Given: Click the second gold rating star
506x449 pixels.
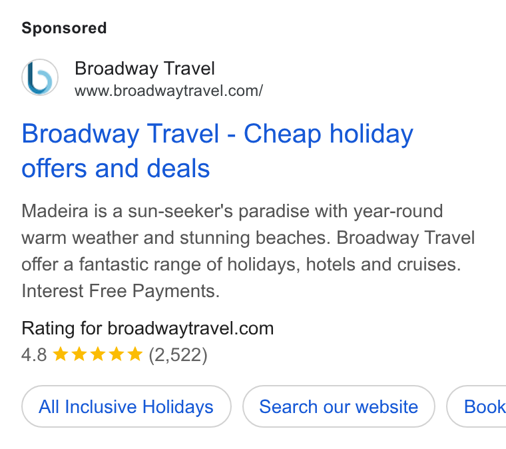Looking at the screenshot, I should pyautogui.click(x=79, y=354).
